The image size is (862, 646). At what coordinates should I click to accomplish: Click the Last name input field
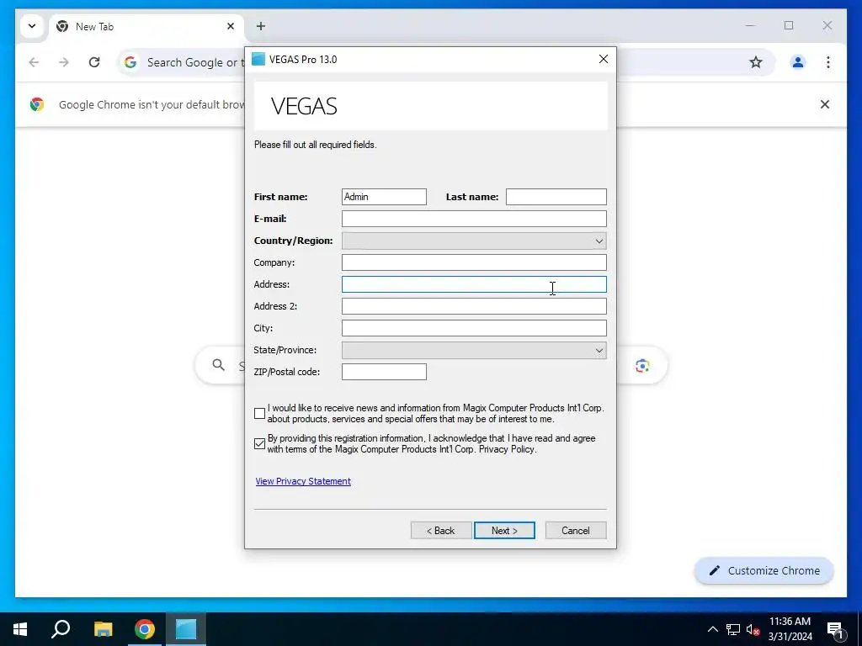coord(556,197)
